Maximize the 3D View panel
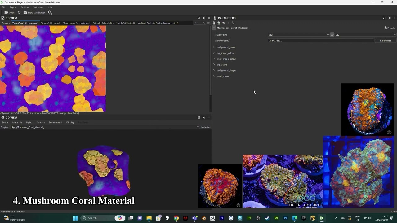Screen dimensions: 397x223 (204, 117)
